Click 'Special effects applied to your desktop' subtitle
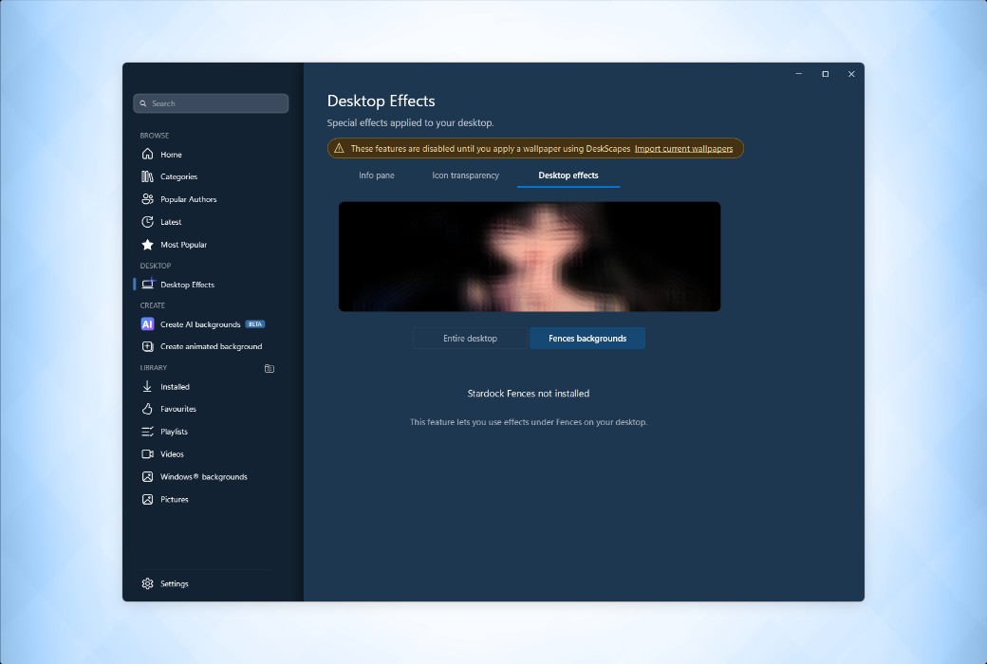This screenshot has width=987, height=664. [410, 122]
